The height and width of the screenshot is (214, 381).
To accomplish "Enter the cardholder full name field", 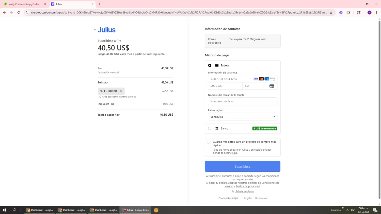I will pyautogui.click(x=243, y=101).
